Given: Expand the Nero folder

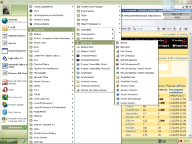Looking at the screenshot, I should click(x=51, y=120).
